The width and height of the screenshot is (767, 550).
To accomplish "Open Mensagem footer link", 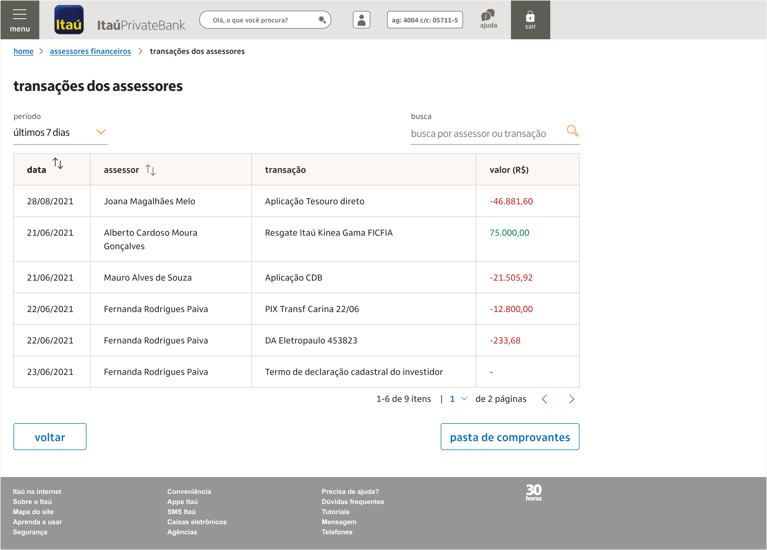I will 339,522.
